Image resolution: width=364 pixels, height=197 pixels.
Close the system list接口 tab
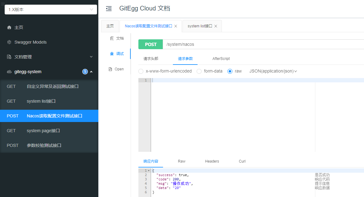point(216,26)
